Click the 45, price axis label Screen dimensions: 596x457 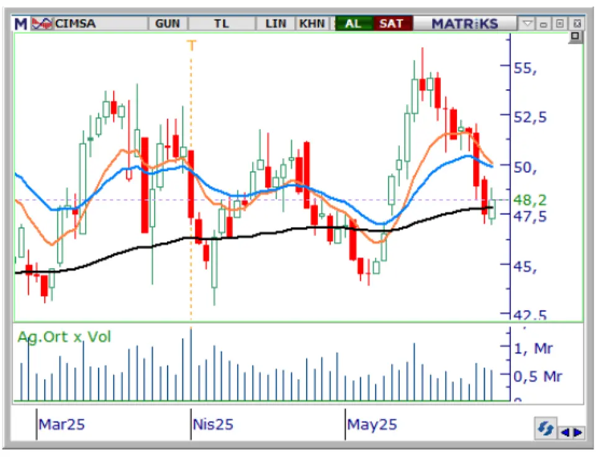click(x=525, y=267)
